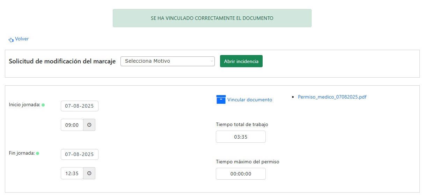Image resolution: width=424 pixels, height=195 pixels.
Task: Click the Tiempo total de trabajo label
Action: [242, 124]
